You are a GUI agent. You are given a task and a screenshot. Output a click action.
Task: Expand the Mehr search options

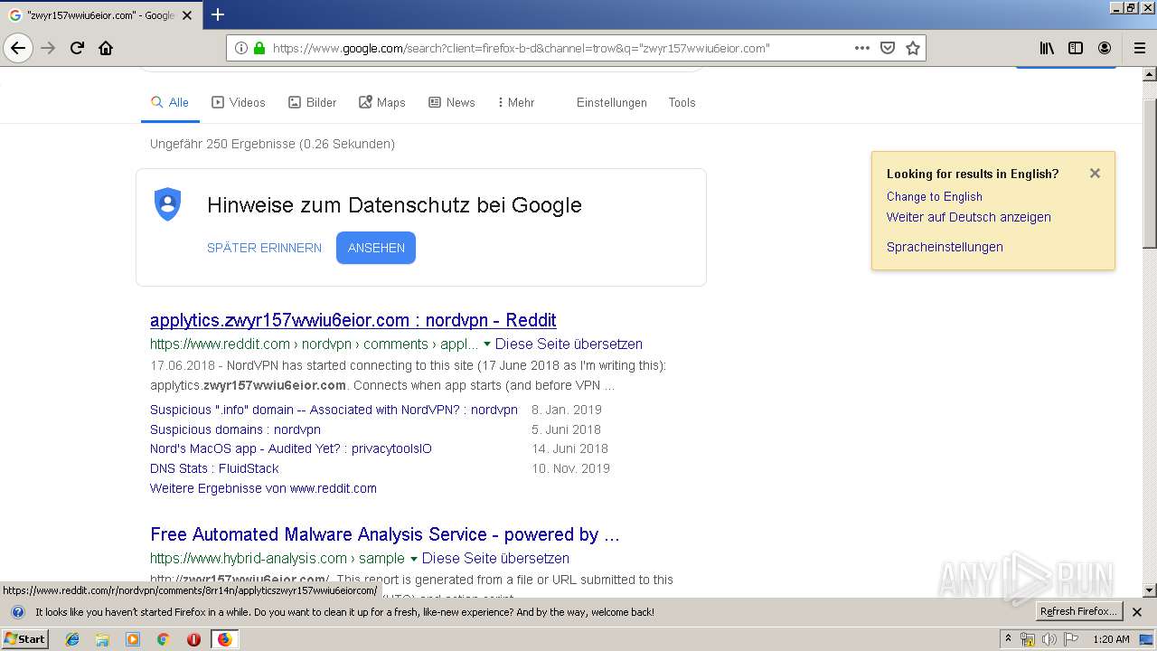pos(516,102)
